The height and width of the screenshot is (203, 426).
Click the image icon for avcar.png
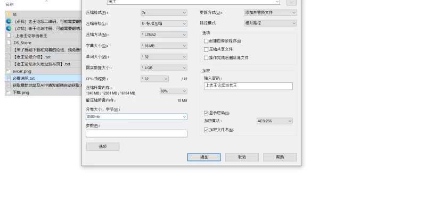point(9,71)
